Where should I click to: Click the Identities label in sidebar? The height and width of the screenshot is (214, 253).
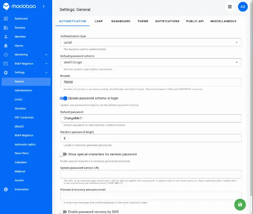20,36
